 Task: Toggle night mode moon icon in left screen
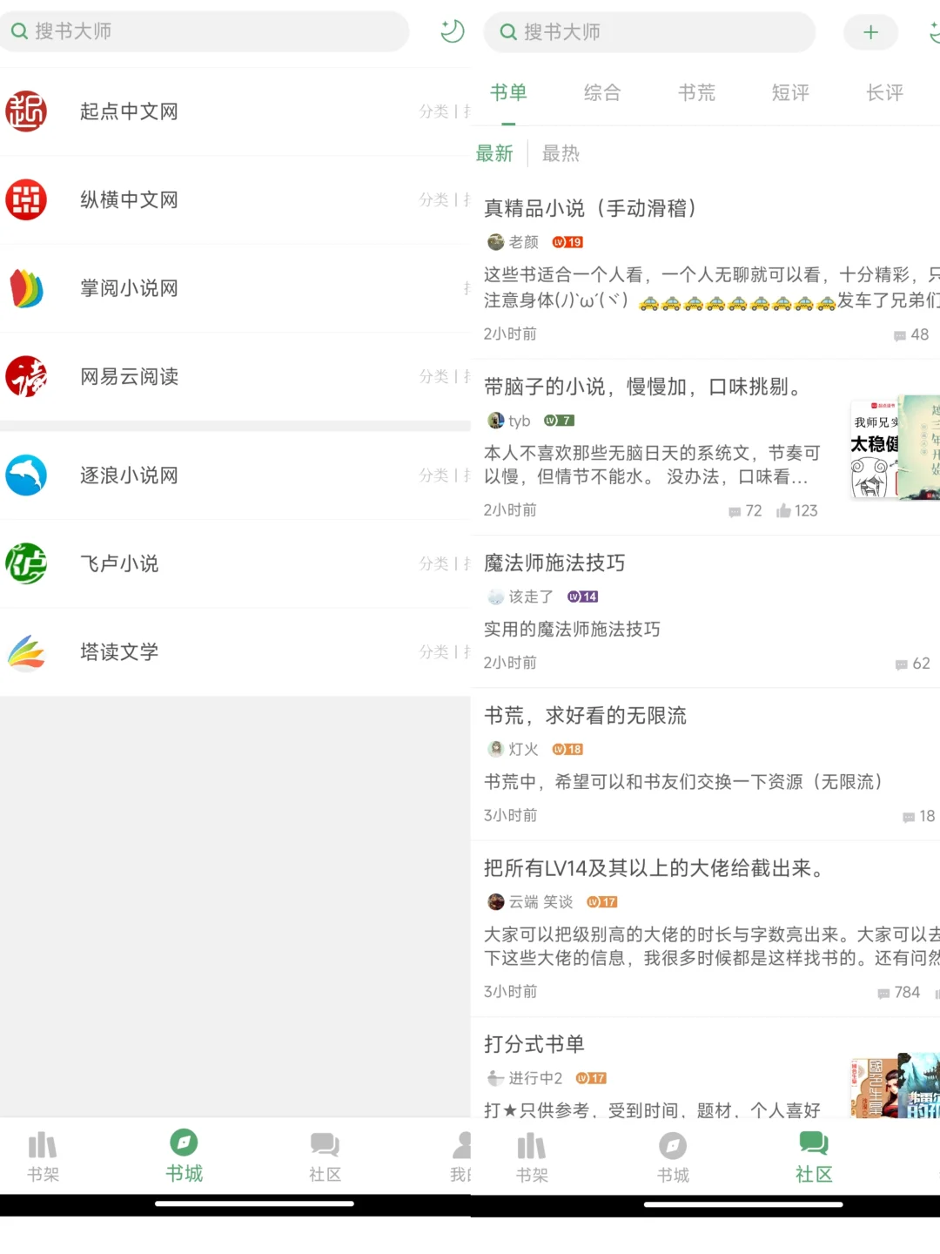click(452, 31)
